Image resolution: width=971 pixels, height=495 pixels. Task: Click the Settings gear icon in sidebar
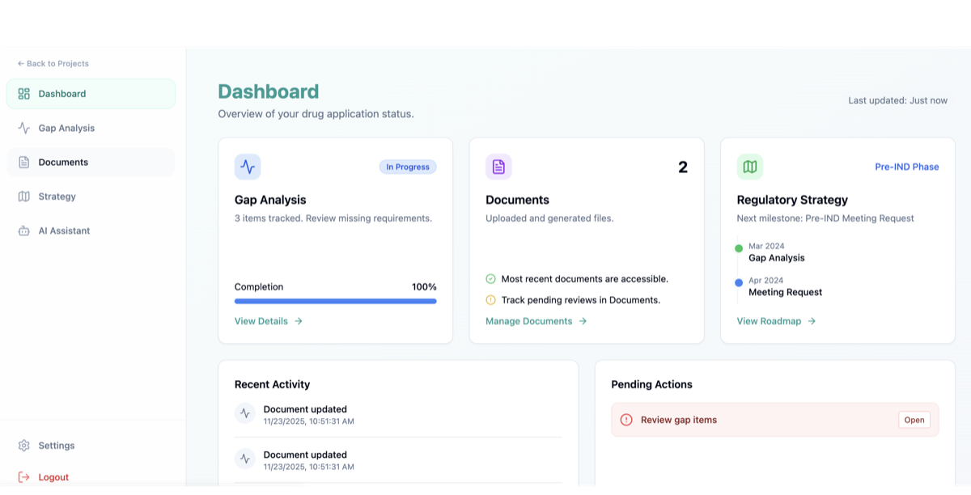coord(24,446)
